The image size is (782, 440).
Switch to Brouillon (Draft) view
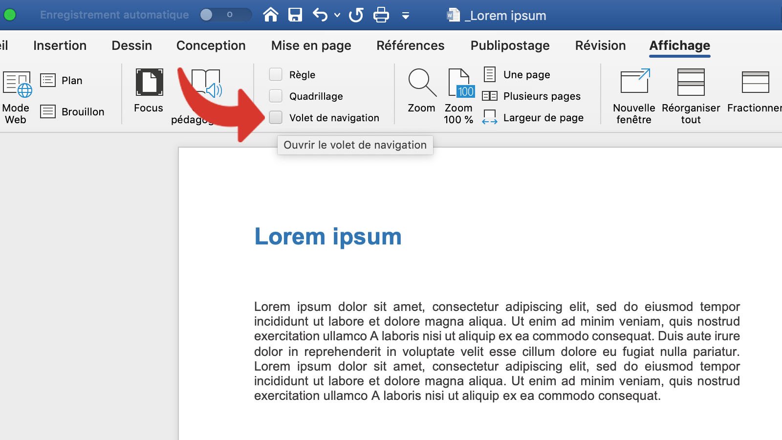(74, 111)
